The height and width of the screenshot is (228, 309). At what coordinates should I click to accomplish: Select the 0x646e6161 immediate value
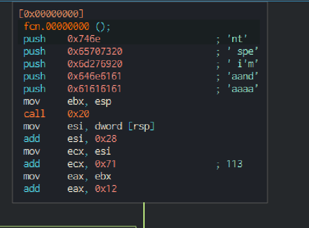[95, 77]
